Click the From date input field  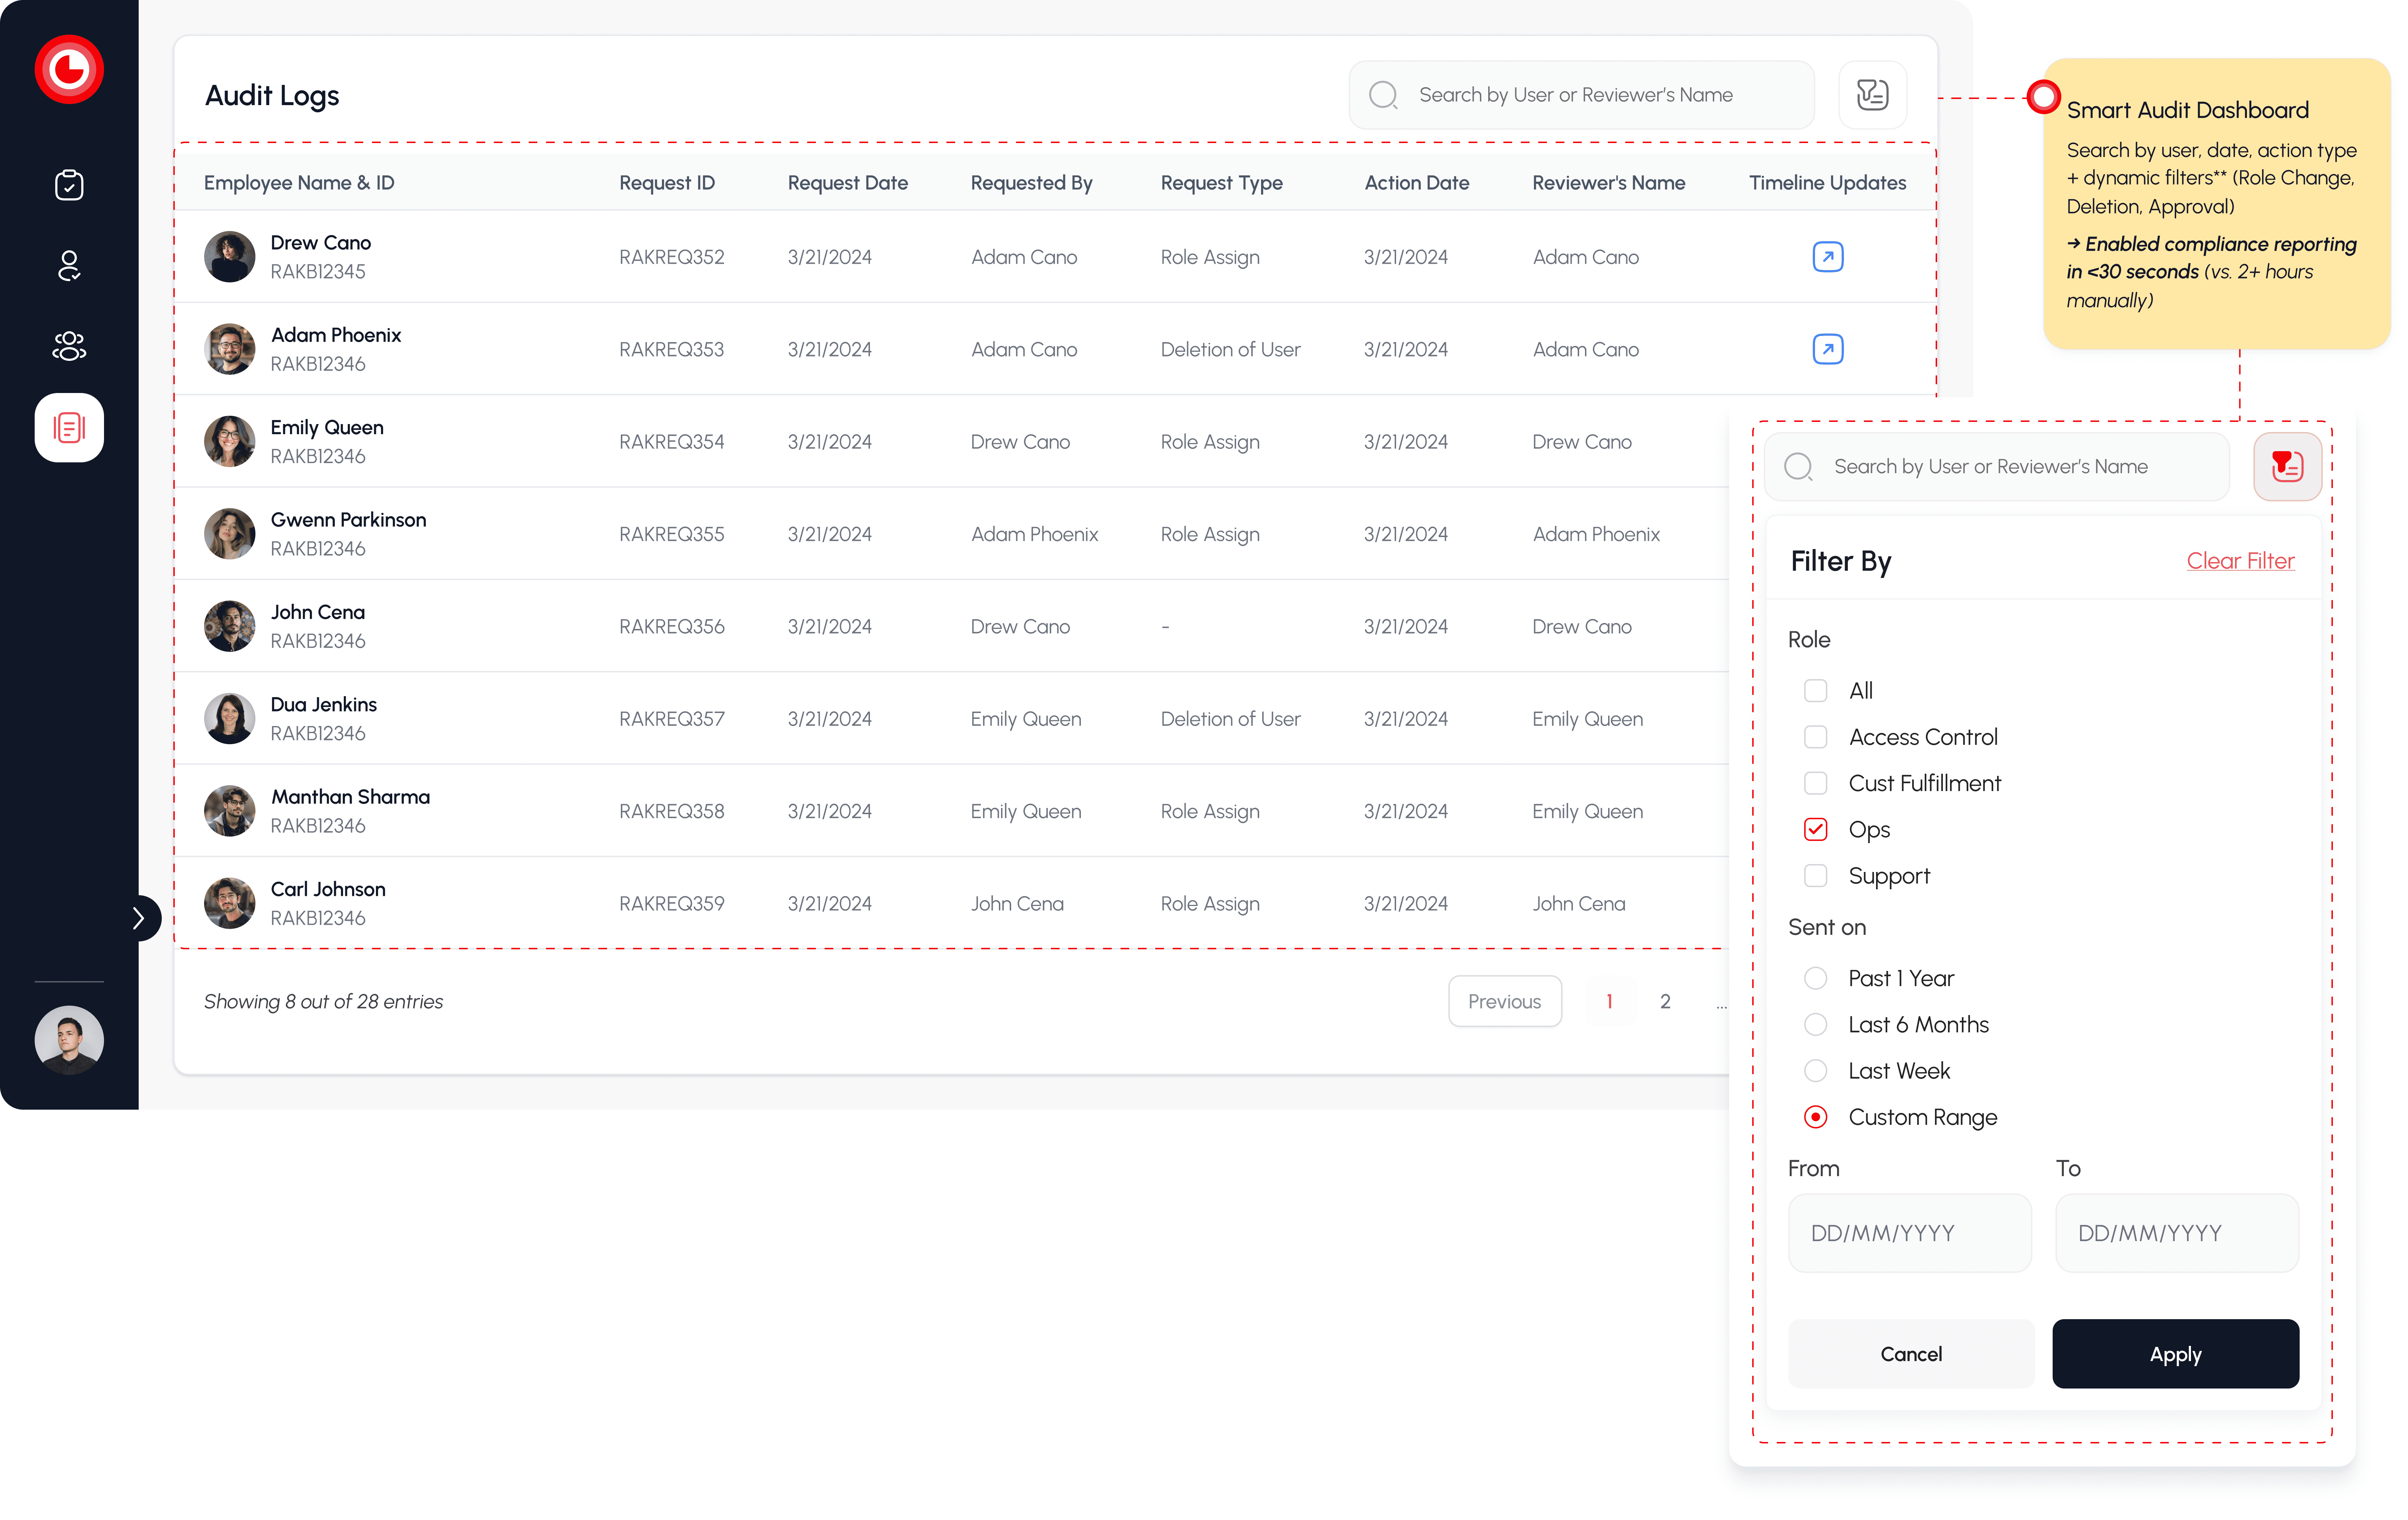[1909, 1233]
